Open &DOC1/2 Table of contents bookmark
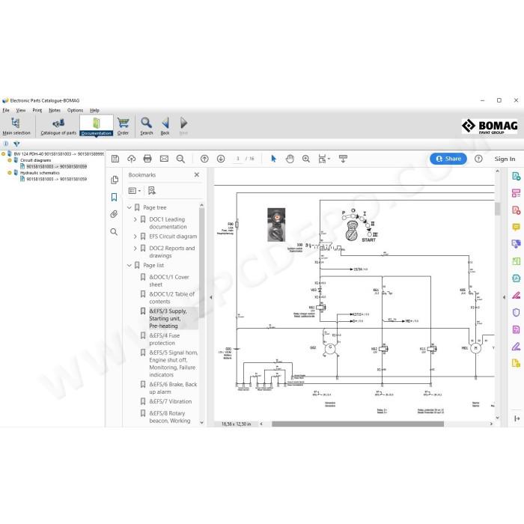This screenshot has height=524, width=524. pyautogui.click(x=171, y=298)
